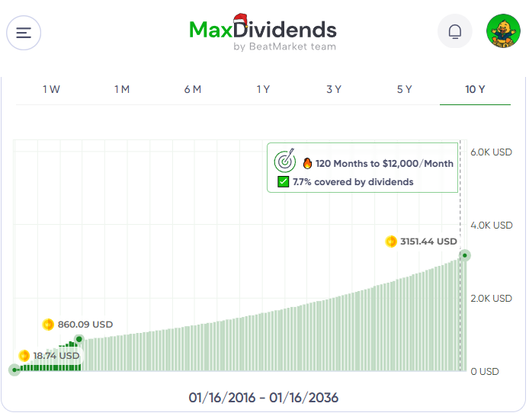Click the '2.0K USD' axis label

click(x=491, y=299)
